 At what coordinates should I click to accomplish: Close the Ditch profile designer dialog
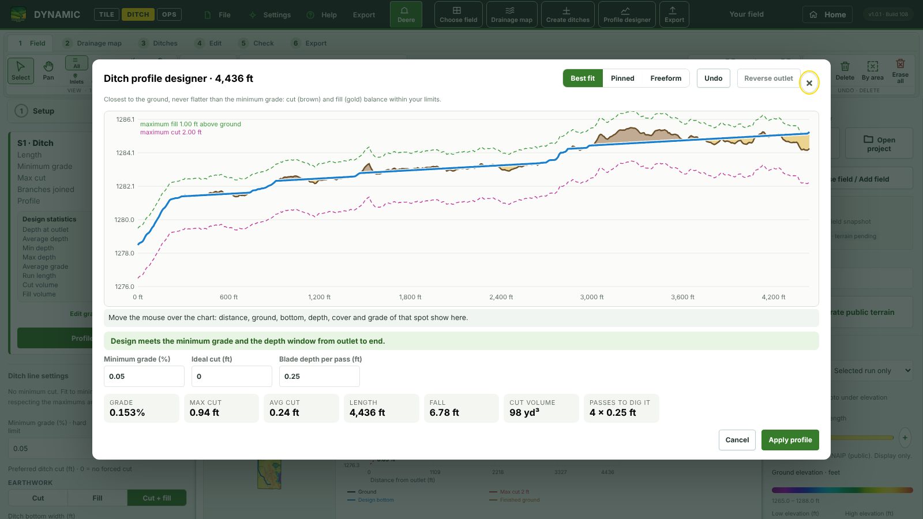coord(809,83)
